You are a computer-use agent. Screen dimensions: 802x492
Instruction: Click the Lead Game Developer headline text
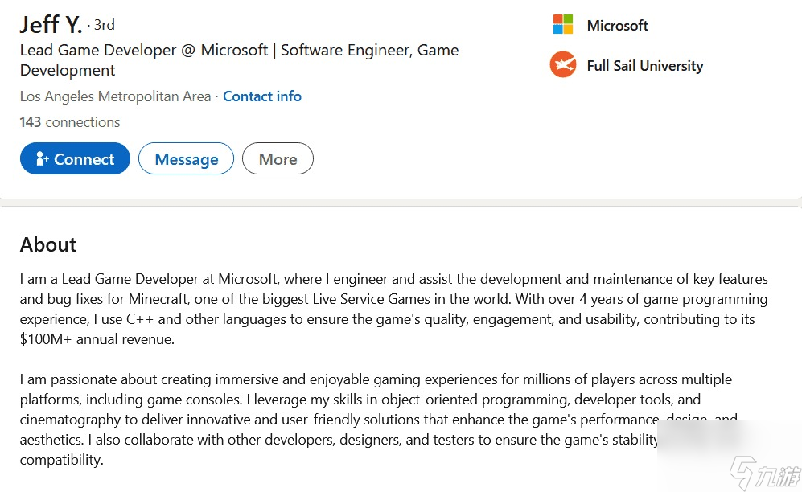tap(240, 59)
